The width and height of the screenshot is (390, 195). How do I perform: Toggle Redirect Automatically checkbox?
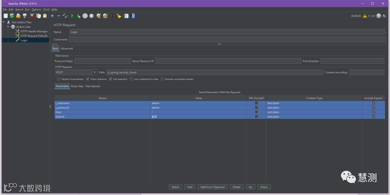click(x=59, y=79)
